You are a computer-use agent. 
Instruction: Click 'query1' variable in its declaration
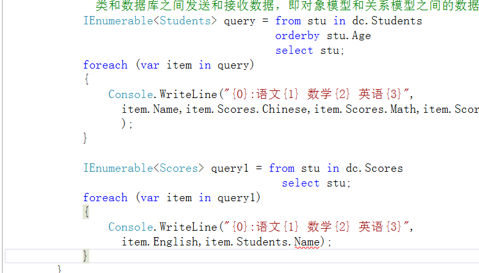(230, 169)
